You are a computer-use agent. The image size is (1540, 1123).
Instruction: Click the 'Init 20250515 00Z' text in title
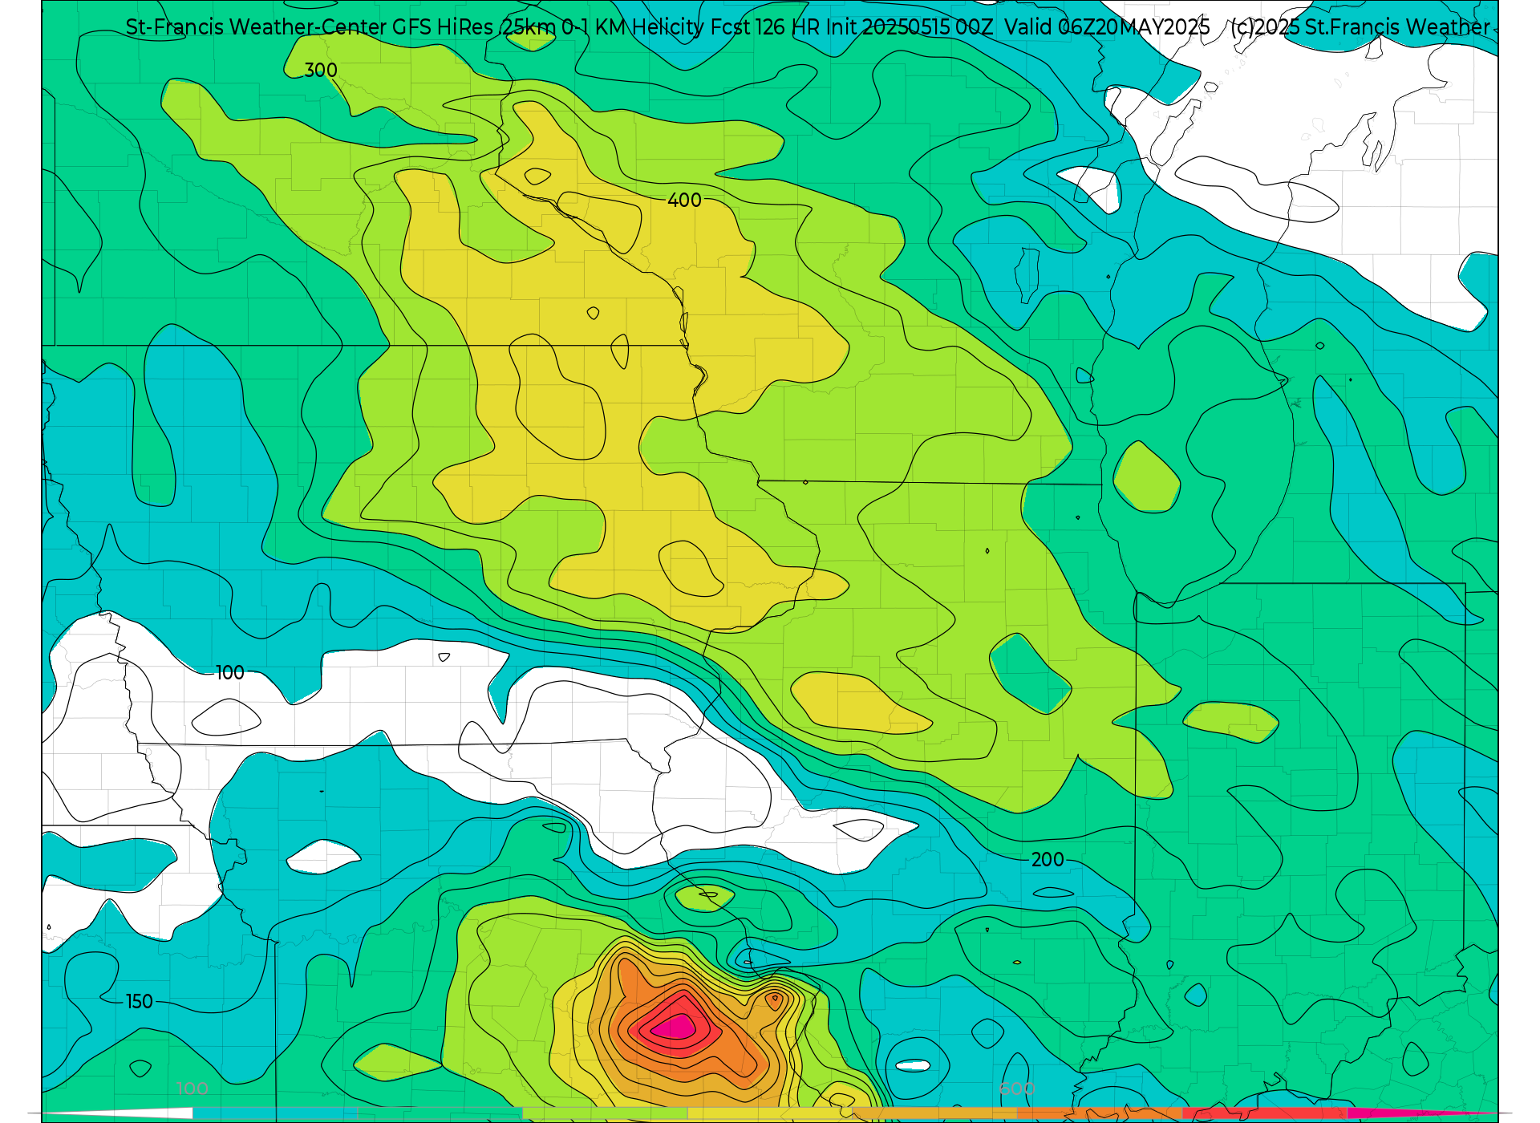coord(910,27)
